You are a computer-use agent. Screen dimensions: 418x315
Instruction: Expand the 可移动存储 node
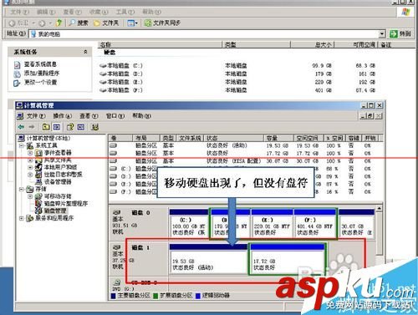[30, 196]
